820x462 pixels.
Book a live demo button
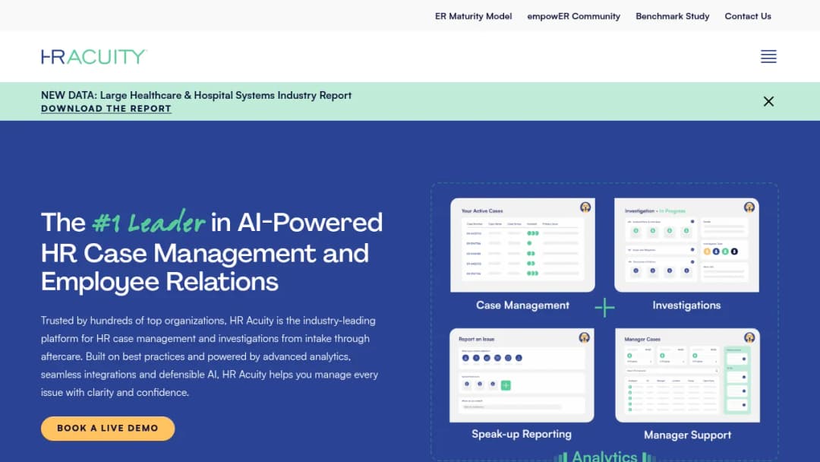coord(108,429)
